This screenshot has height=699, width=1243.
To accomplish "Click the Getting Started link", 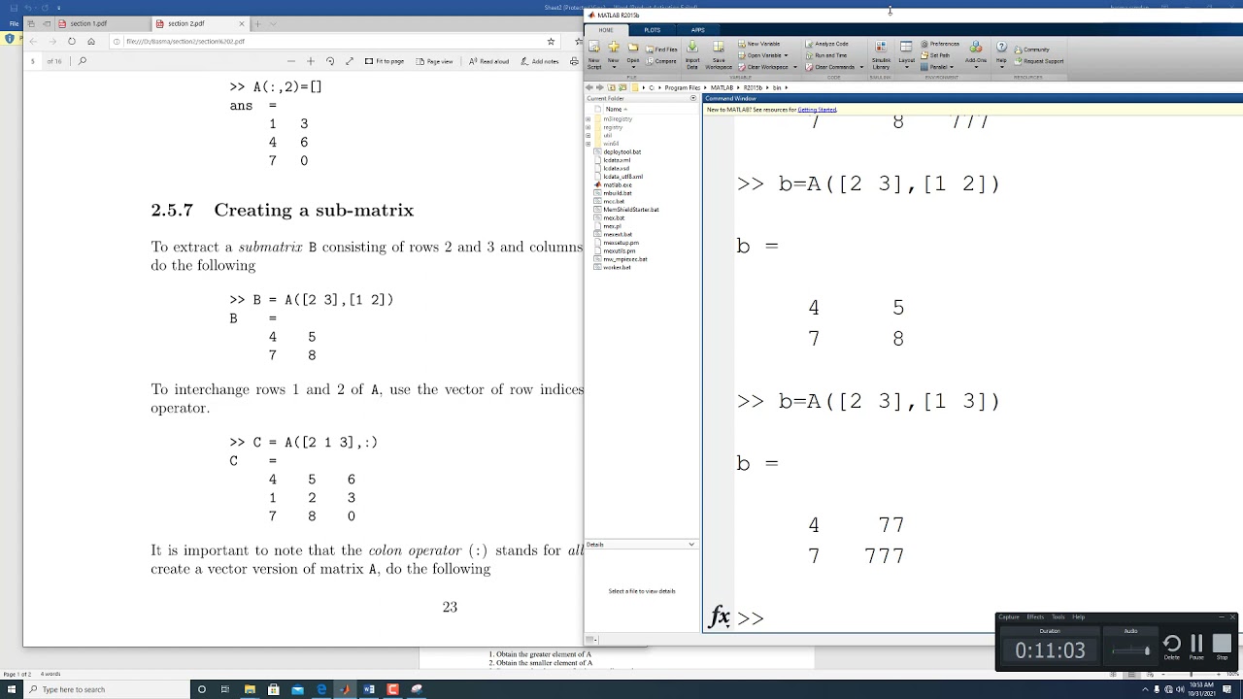I will [x=817, y=110].
